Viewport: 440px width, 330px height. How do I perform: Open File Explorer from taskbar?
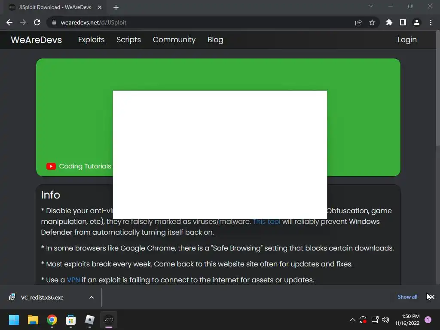(33, 320)
